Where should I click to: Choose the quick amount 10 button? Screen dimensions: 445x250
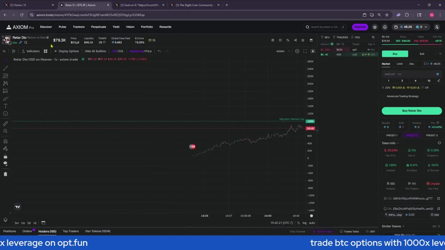[429, 81]
